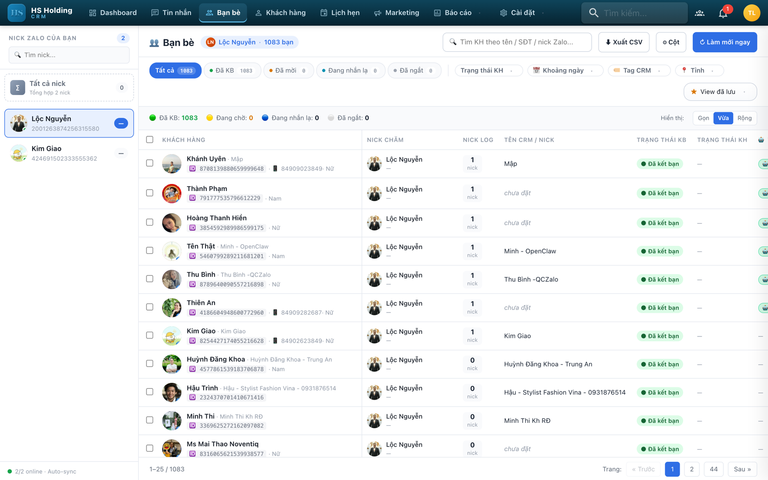Open the team members icon in header

[699, 13]
